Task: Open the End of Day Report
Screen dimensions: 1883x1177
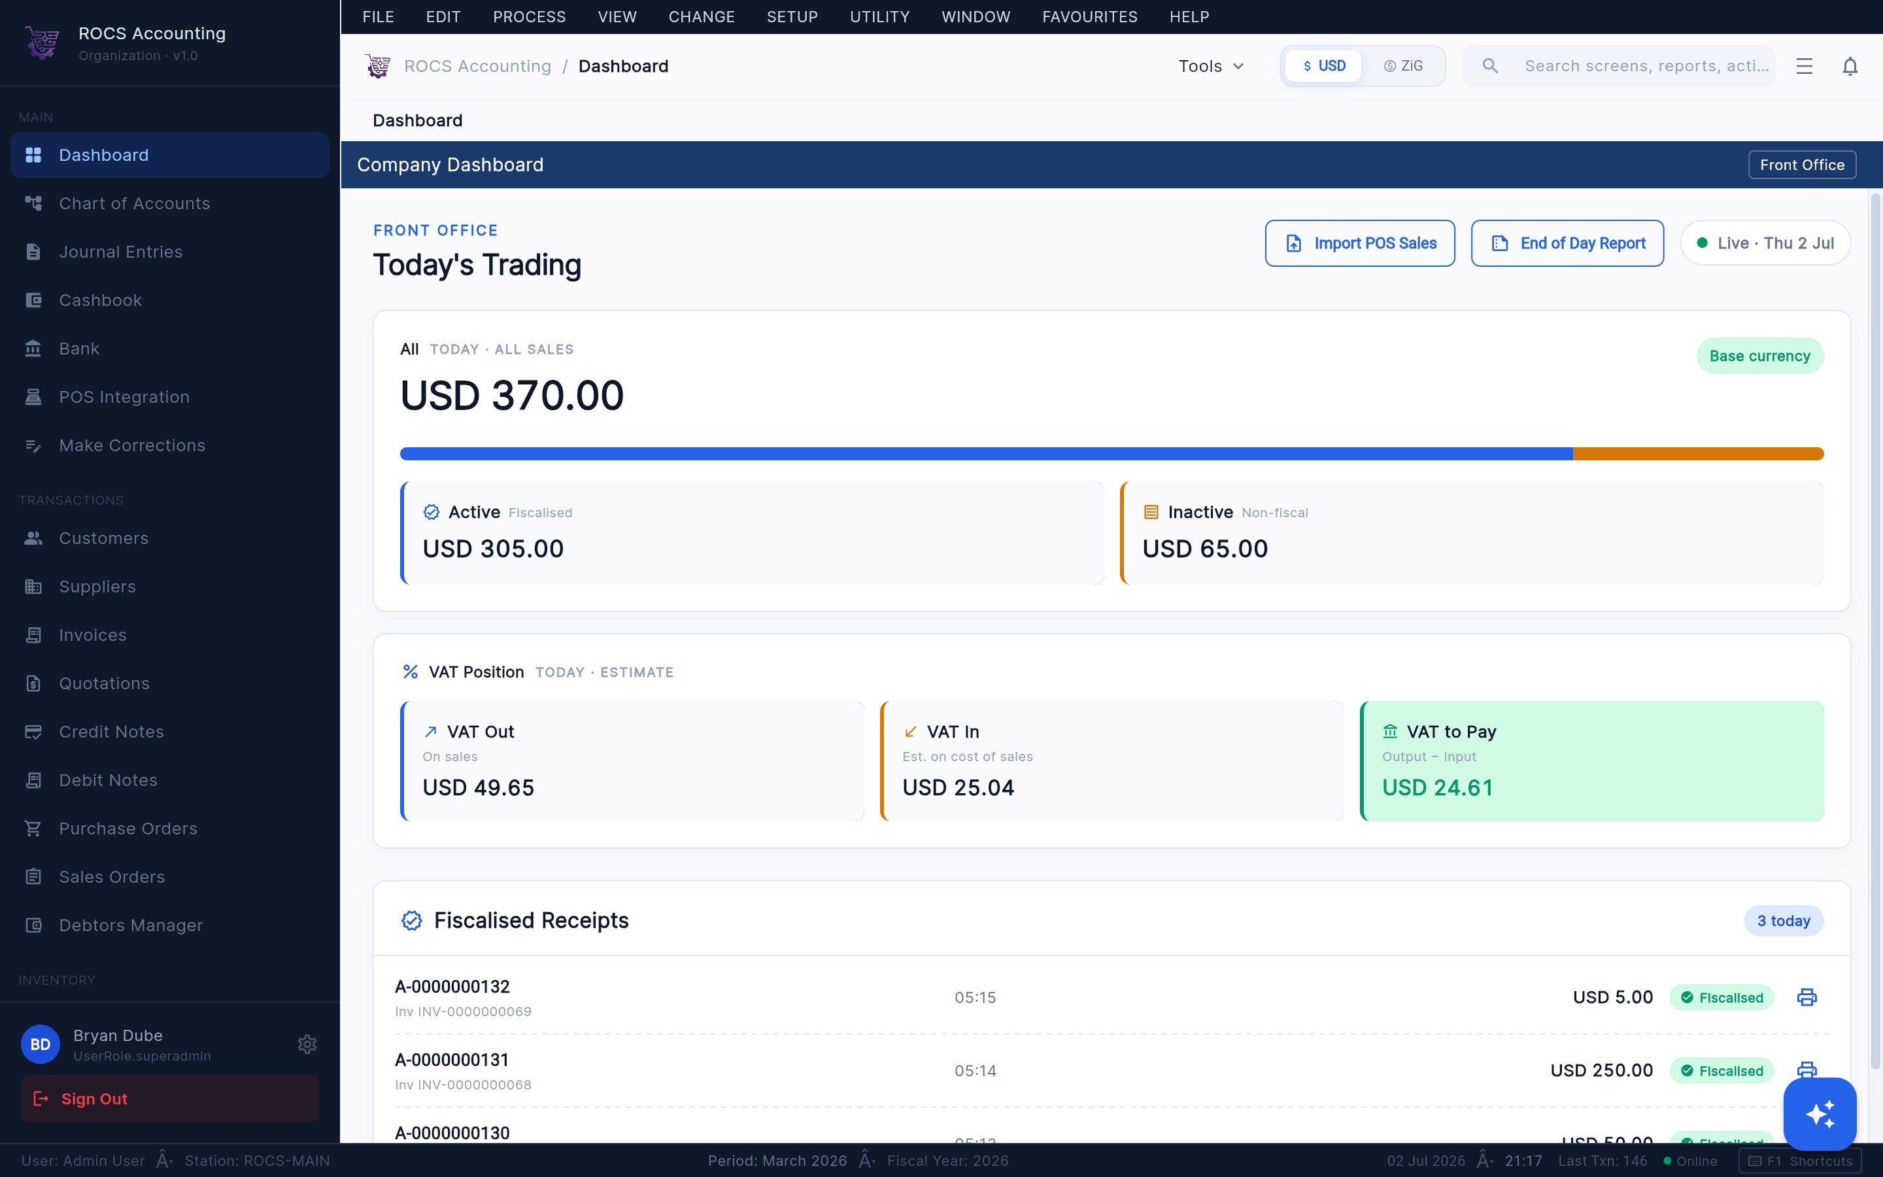Action: pos(1567,243)
